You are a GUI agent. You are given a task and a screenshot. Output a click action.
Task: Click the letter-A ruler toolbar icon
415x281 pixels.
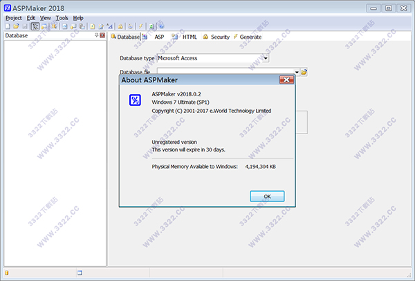tap(109, 26)
